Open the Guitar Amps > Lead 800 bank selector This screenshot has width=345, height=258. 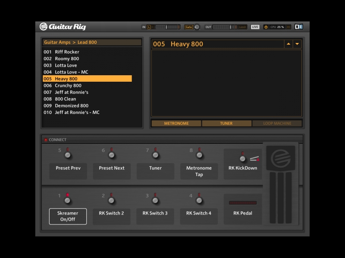click(92, 43)
